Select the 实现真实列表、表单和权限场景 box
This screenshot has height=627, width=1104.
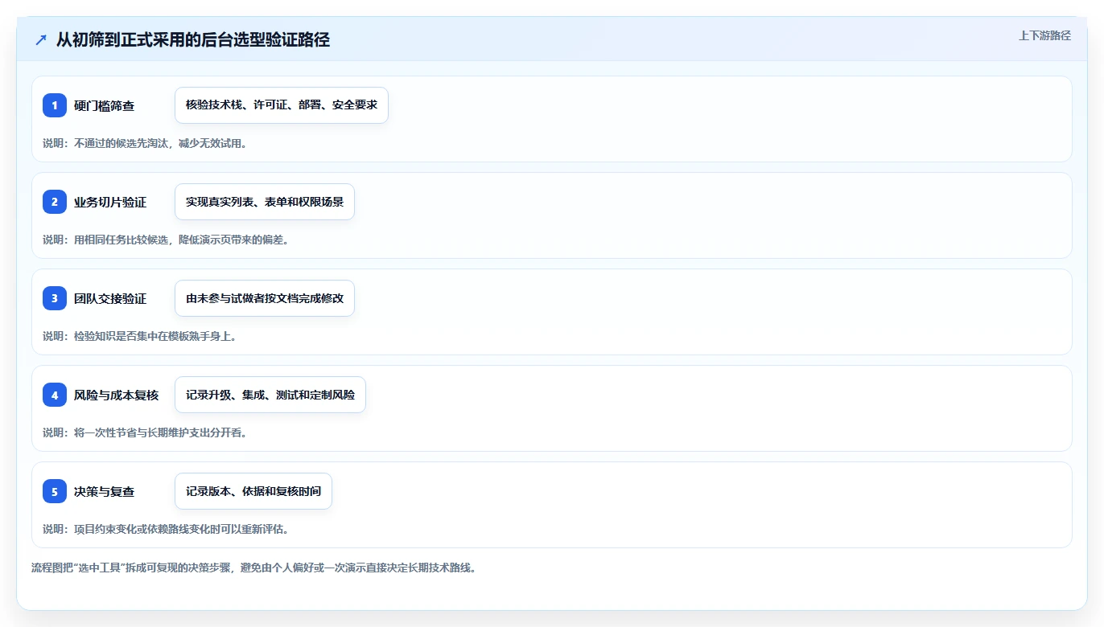(265, 202)
